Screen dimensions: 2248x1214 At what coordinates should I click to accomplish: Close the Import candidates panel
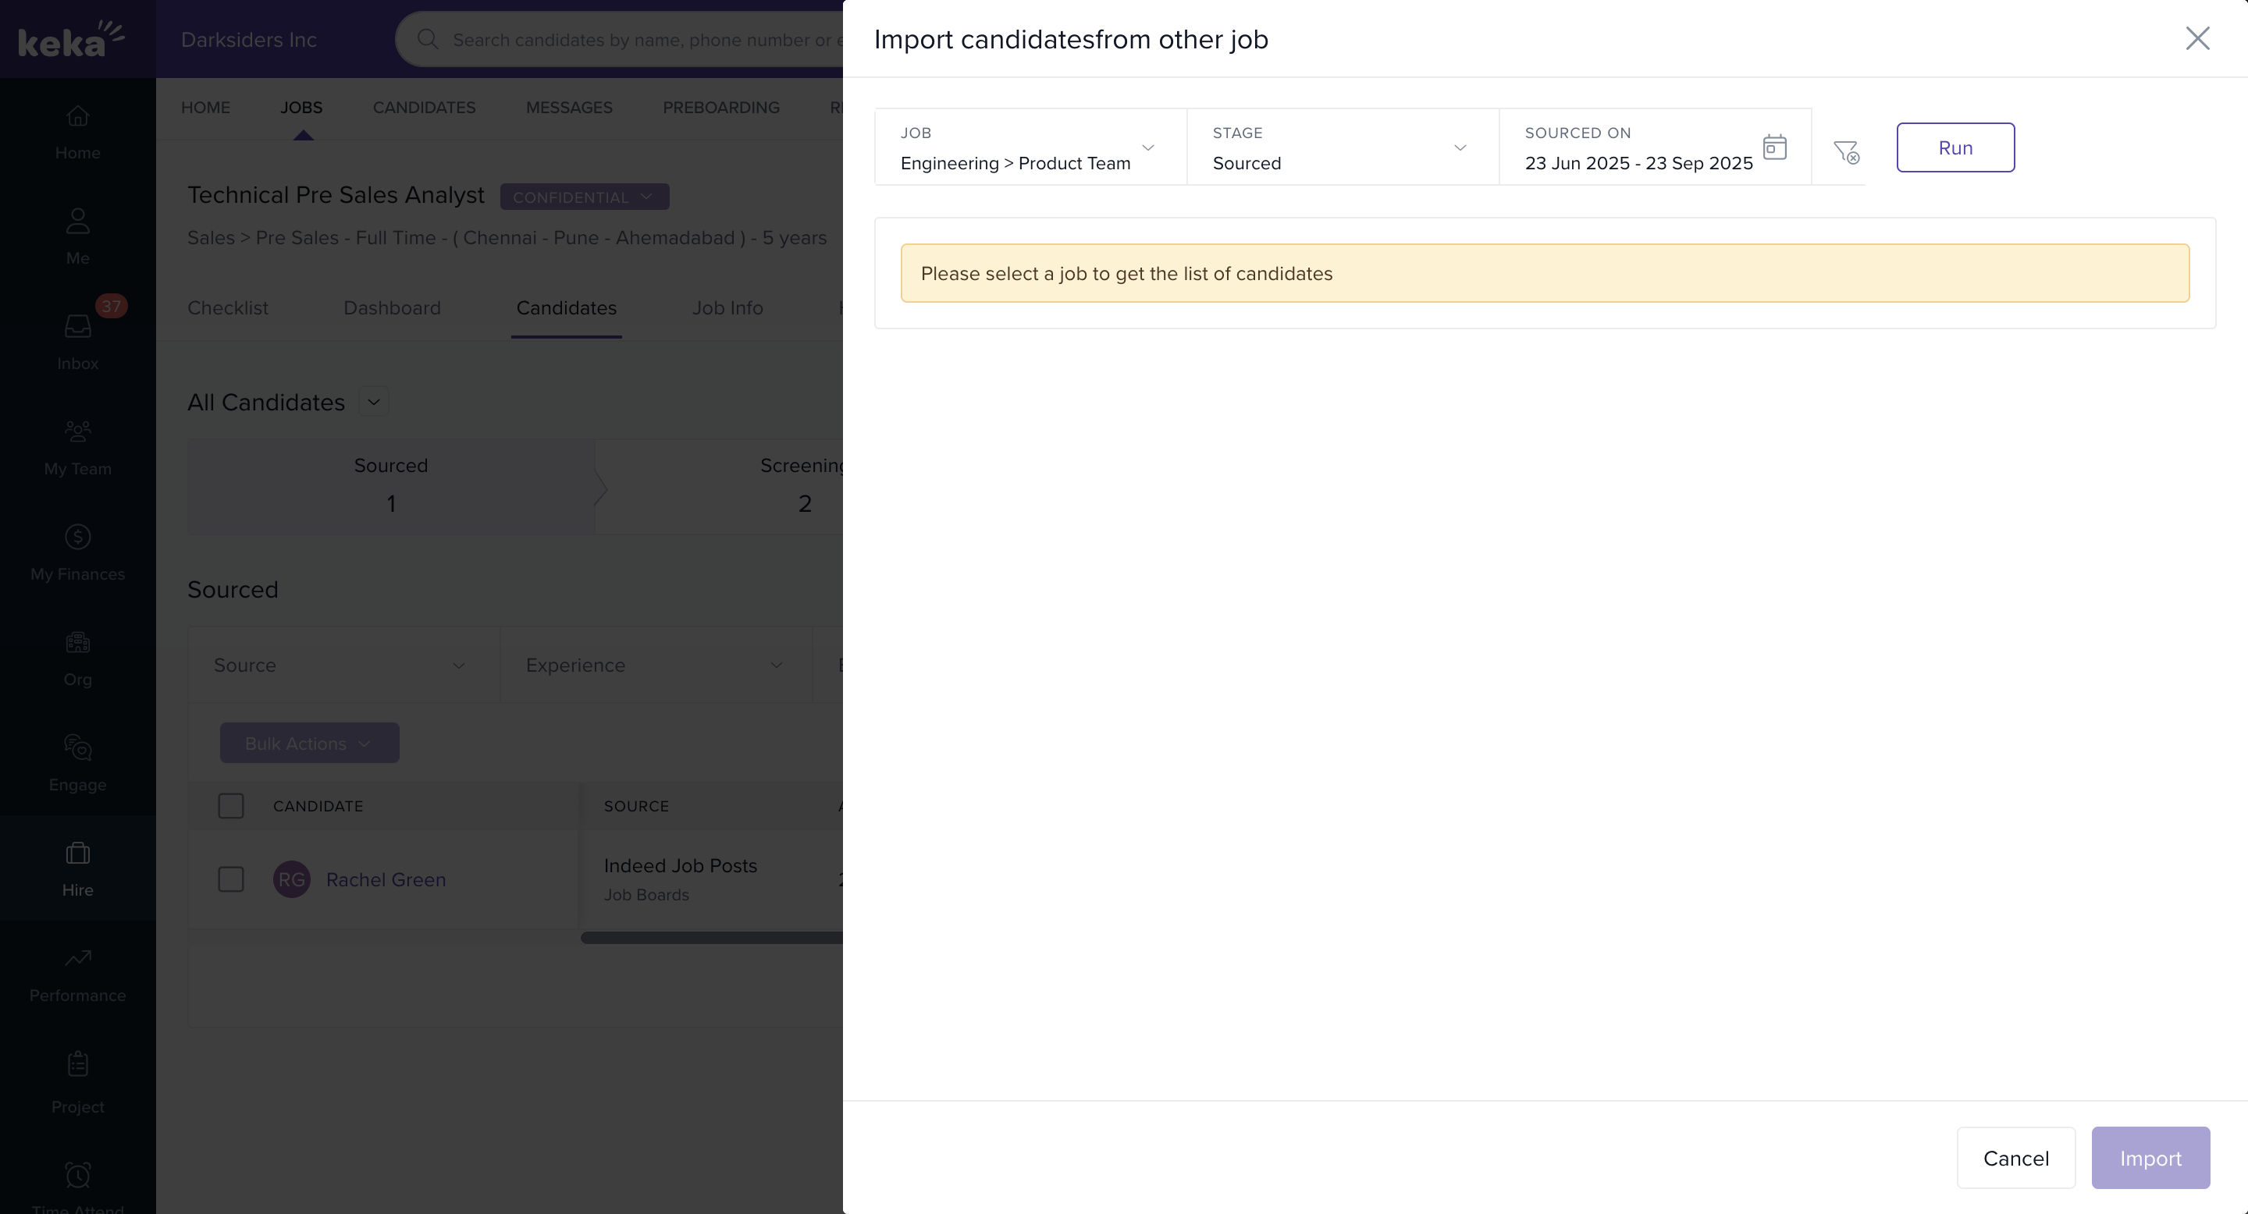tap(2196, 38)
